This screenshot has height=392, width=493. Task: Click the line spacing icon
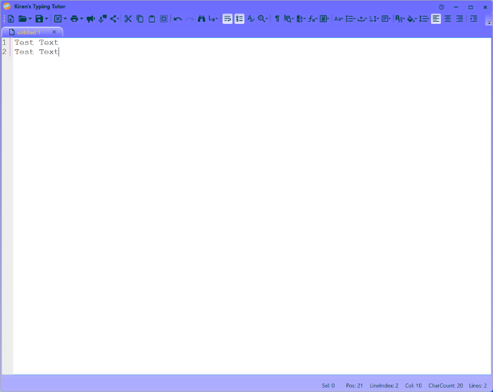[x=423, y=19]
